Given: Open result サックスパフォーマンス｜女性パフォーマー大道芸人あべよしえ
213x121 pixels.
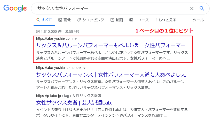Looking at the screenshot, I should tap(111, 75).
